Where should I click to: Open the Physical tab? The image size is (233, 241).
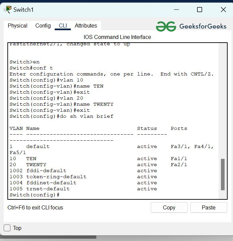pyautogui.click(x=17, y=26)
